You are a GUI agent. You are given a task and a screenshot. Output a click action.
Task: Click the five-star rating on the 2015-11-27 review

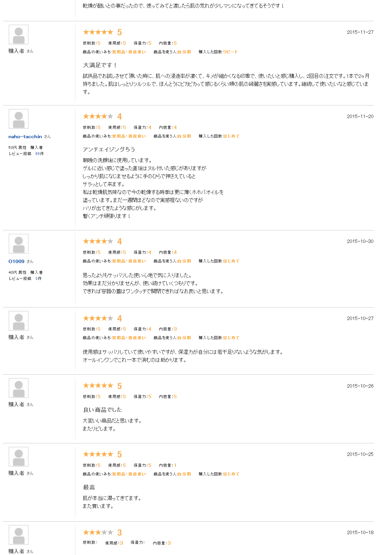98,32
